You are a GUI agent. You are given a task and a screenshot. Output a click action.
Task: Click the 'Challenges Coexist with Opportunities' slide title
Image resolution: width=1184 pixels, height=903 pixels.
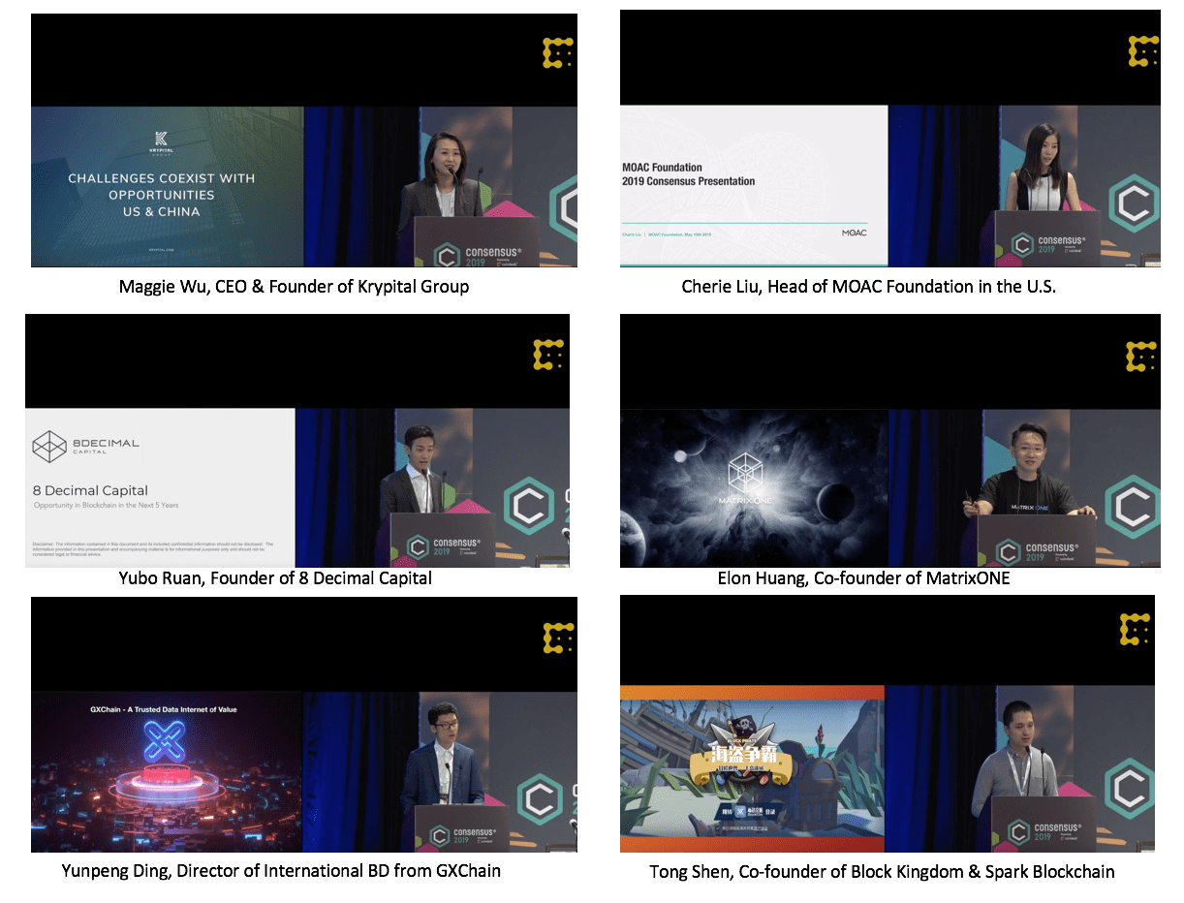click(161, 195)
